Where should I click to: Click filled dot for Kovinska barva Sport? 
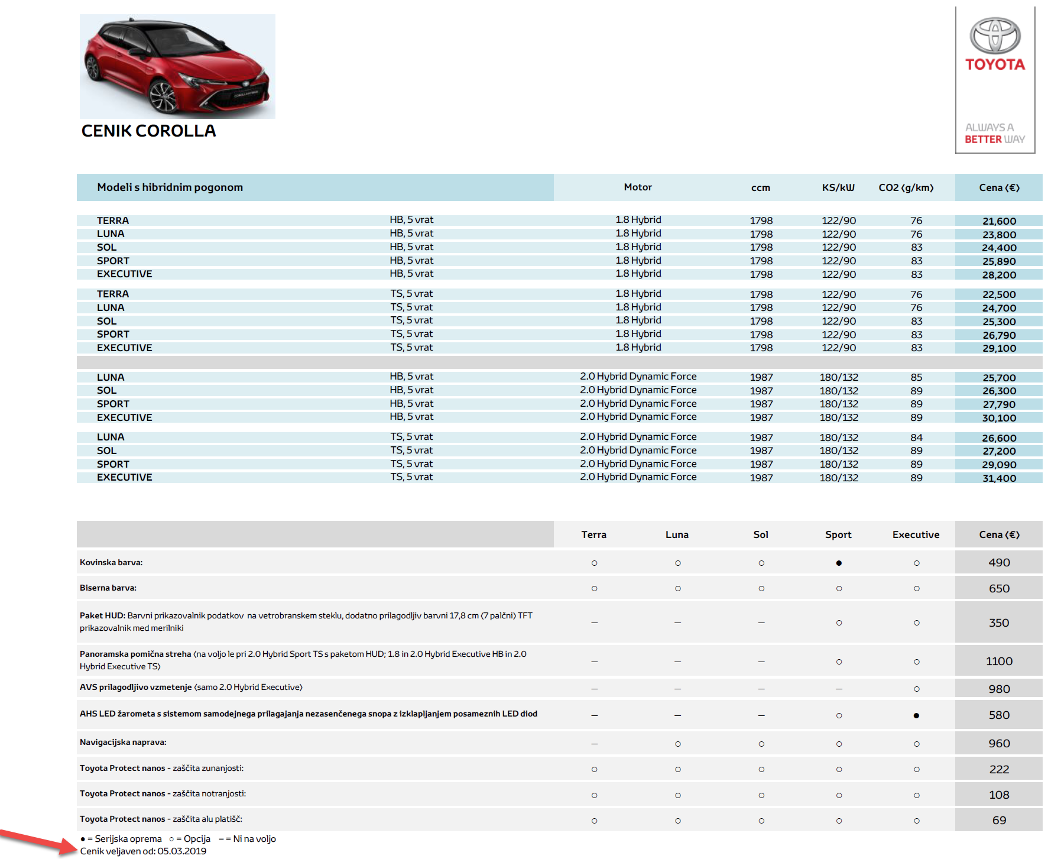839,563
